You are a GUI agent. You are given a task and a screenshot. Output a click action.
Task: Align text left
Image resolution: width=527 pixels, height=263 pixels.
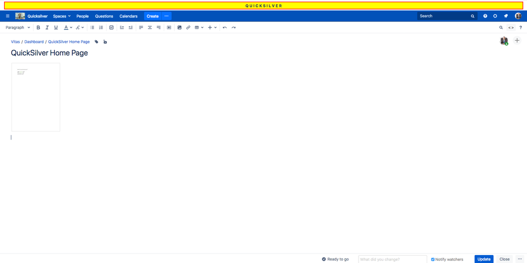(x=141, y=27)
